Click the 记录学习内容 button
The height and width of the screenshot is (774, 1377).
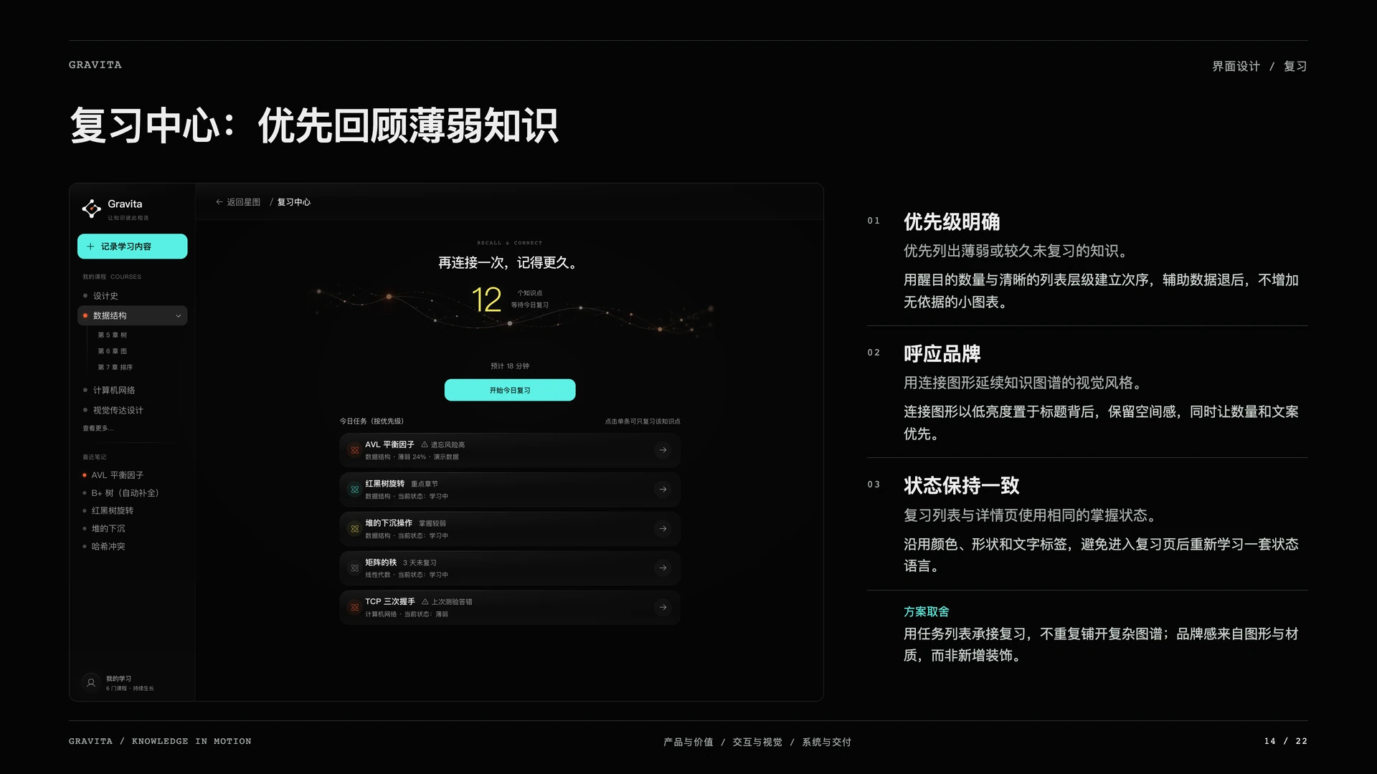click(133, 247)
